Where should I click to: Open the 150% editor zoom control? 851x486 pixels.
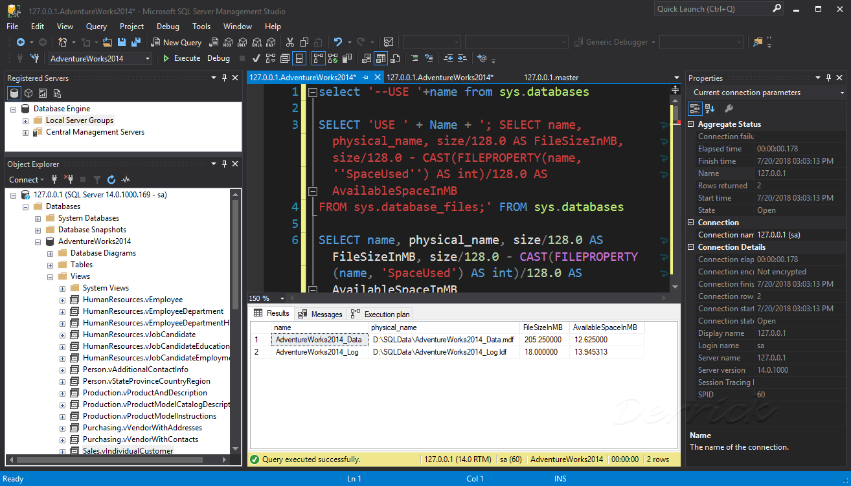coord(267,298)
